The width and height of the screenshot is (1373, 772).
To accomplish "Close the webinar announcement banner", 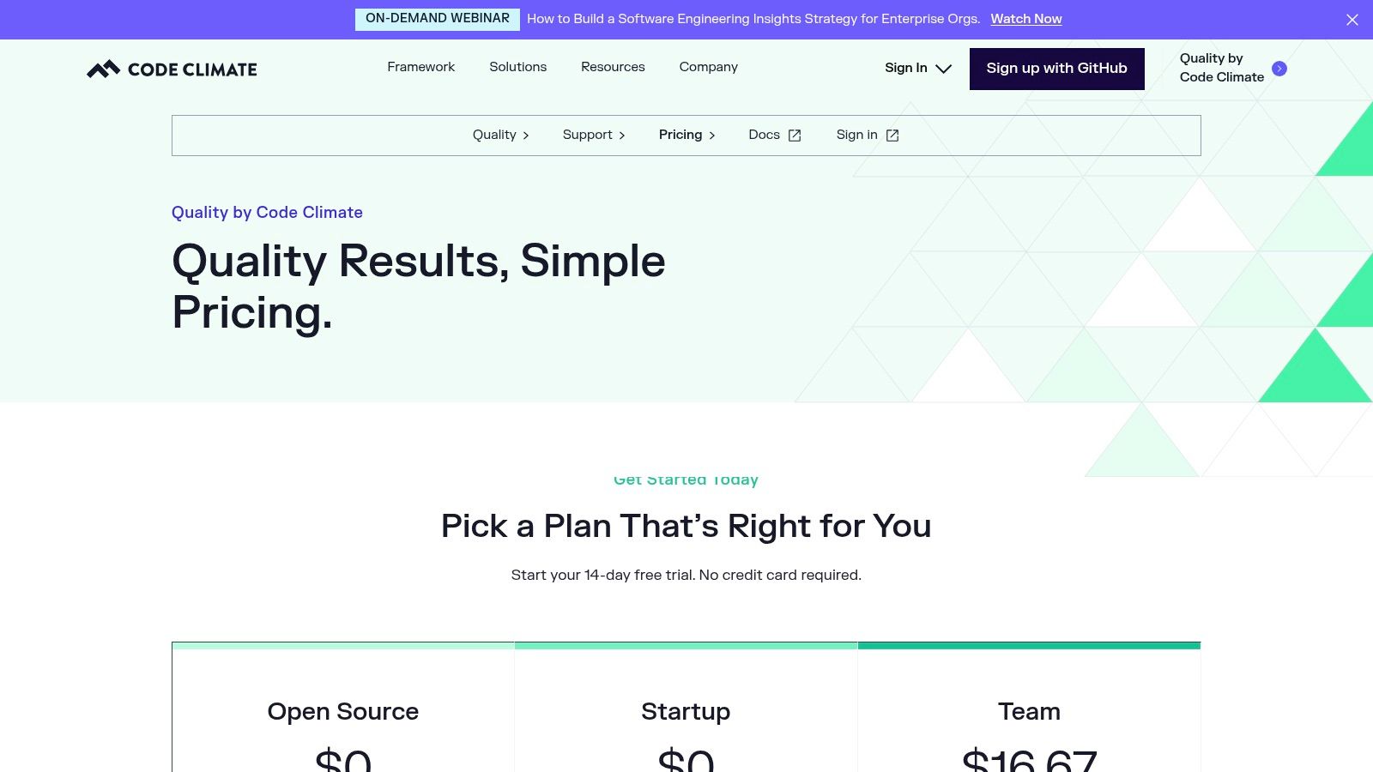I will [1352, 20].
